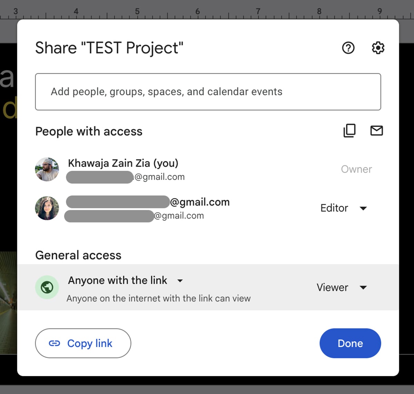Click the People with access heading

coord(88,131)
